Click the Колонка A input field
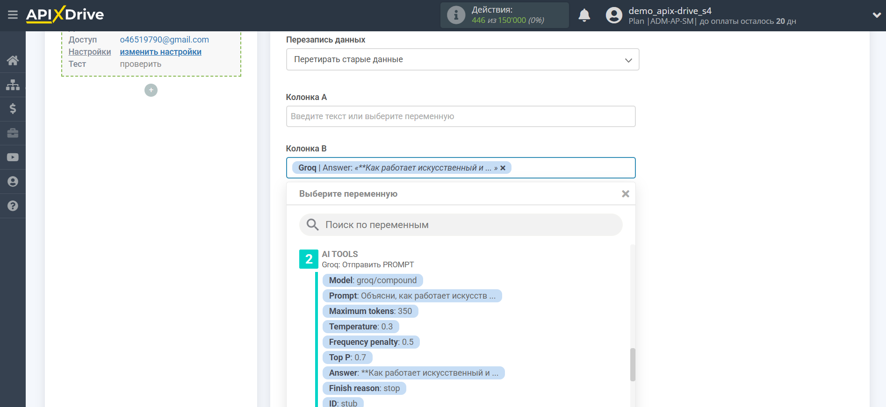Viewport: 886px width, 407px height. tap(461, 116)
